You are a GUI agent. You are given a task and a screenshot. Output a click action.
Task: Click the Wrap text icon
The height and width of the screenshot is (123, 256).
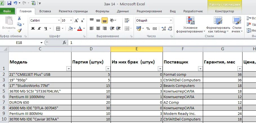pos(127,20)
